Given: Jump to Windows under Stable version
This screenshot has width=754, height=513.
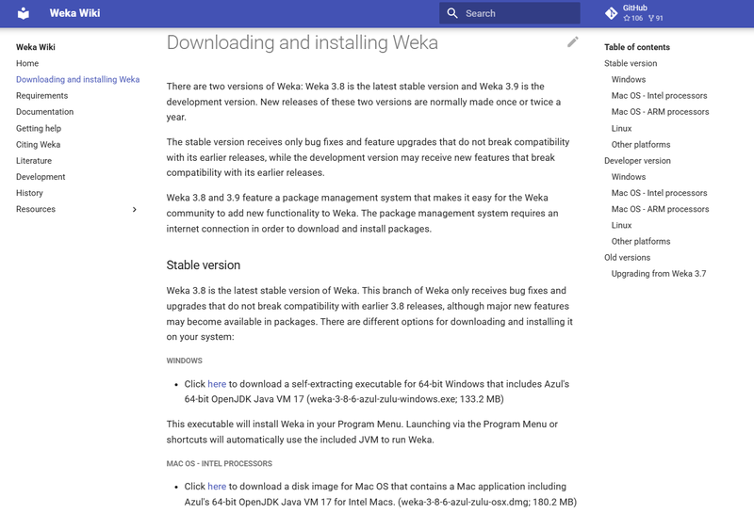Looking at the screenshot, I should [629, 80].
